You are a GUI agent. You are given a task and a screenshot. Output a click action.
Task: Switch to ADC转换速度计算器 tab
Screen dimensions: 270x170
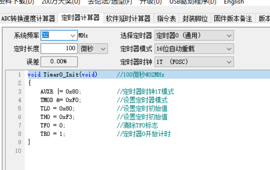(28, 18)
